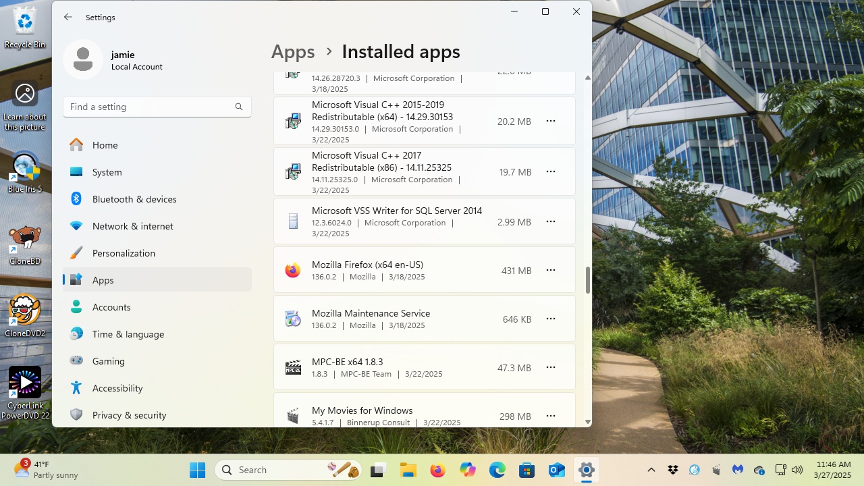This screenshot has height=486, width=864.
Task: Select the CloneDVD2 desktop shortcut
Action: (x=25, y=316)
